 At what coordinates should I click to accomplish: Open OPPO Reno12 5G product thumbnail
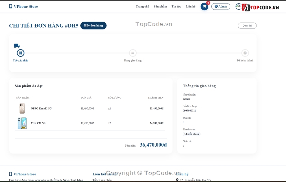coord(22,108)
